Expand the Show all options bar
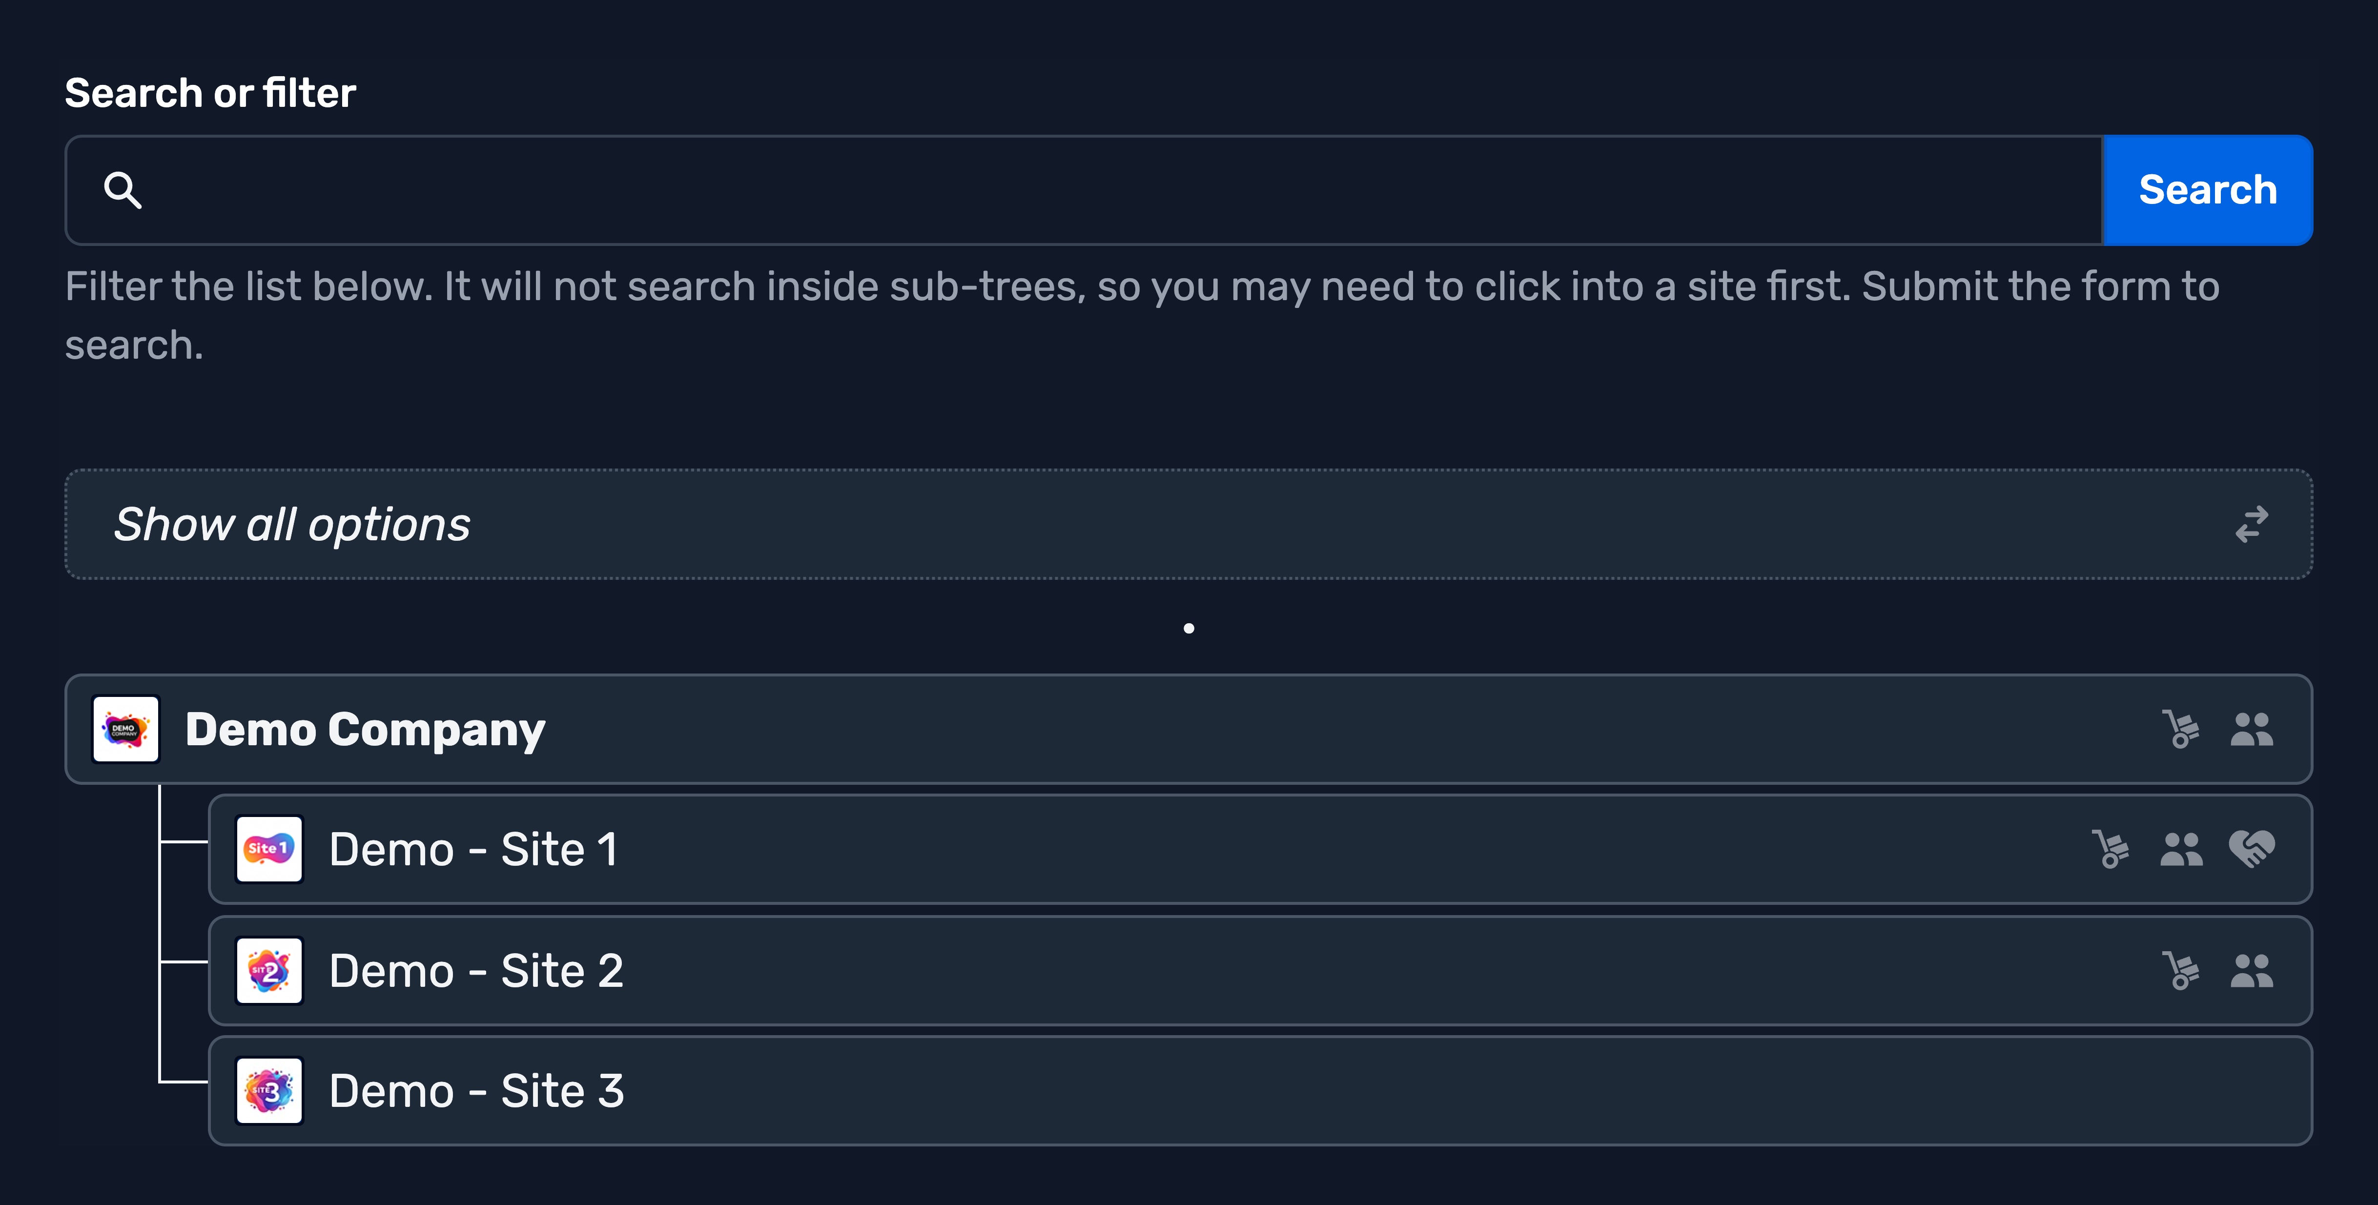This screenshot has width=2378, height=1205. pos(1189,525)
